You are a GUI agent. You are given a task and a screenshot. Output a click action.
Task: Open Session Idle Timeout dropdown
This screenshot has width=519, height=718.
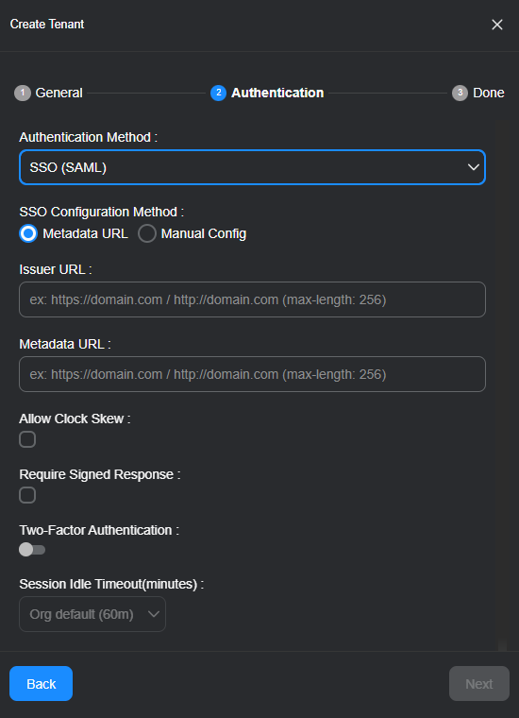pyautogui.click(x=92, y=614)
